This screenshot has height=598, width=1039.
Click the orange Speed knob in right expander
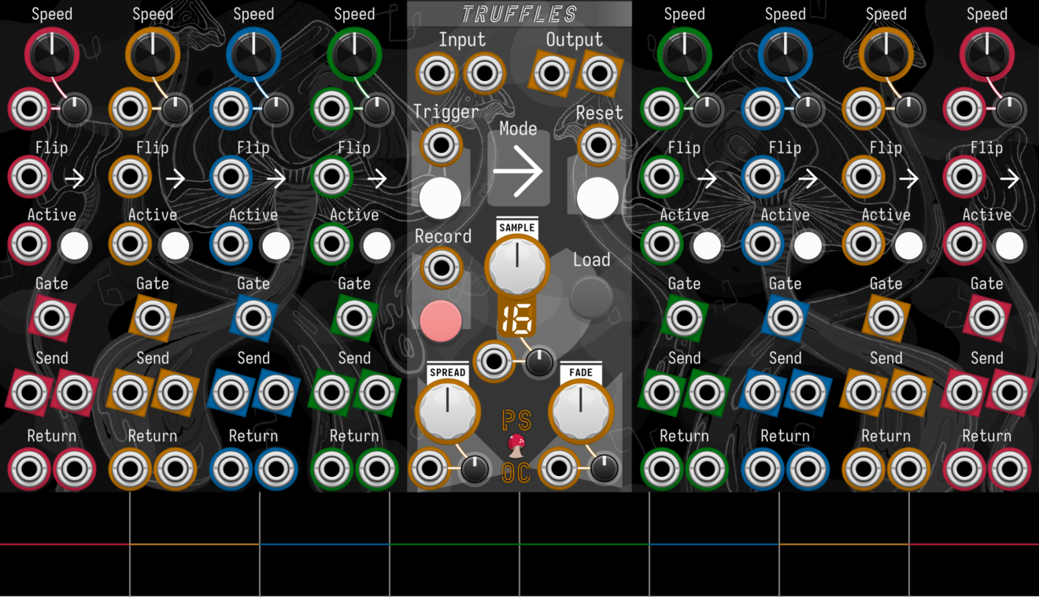(886, 55)
